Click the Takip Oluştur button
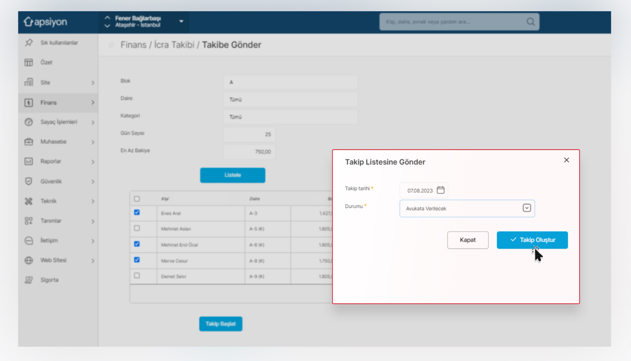This screenshot has height=361, width=631. tap(532, 240)
